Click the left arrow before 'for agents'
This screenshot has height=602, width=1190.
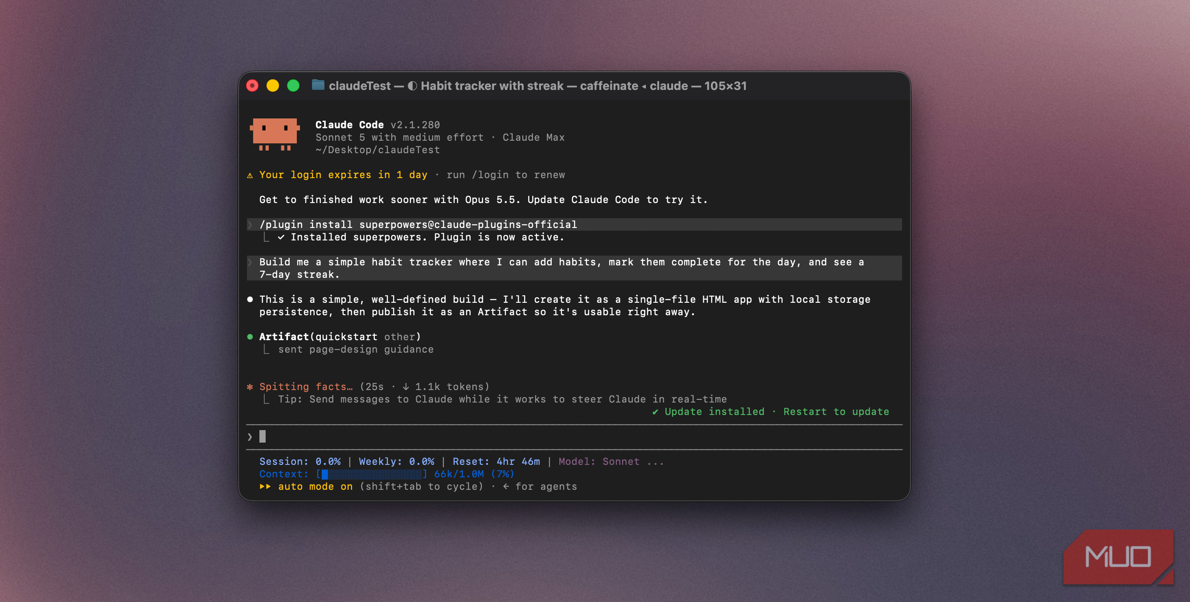(x=506, y=486)
